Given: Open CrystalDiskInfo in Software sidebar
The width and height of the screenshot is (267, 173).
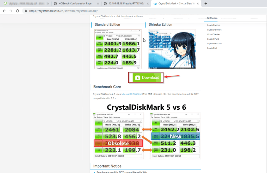Looking at the screenshot, I should tap(214, 25).
